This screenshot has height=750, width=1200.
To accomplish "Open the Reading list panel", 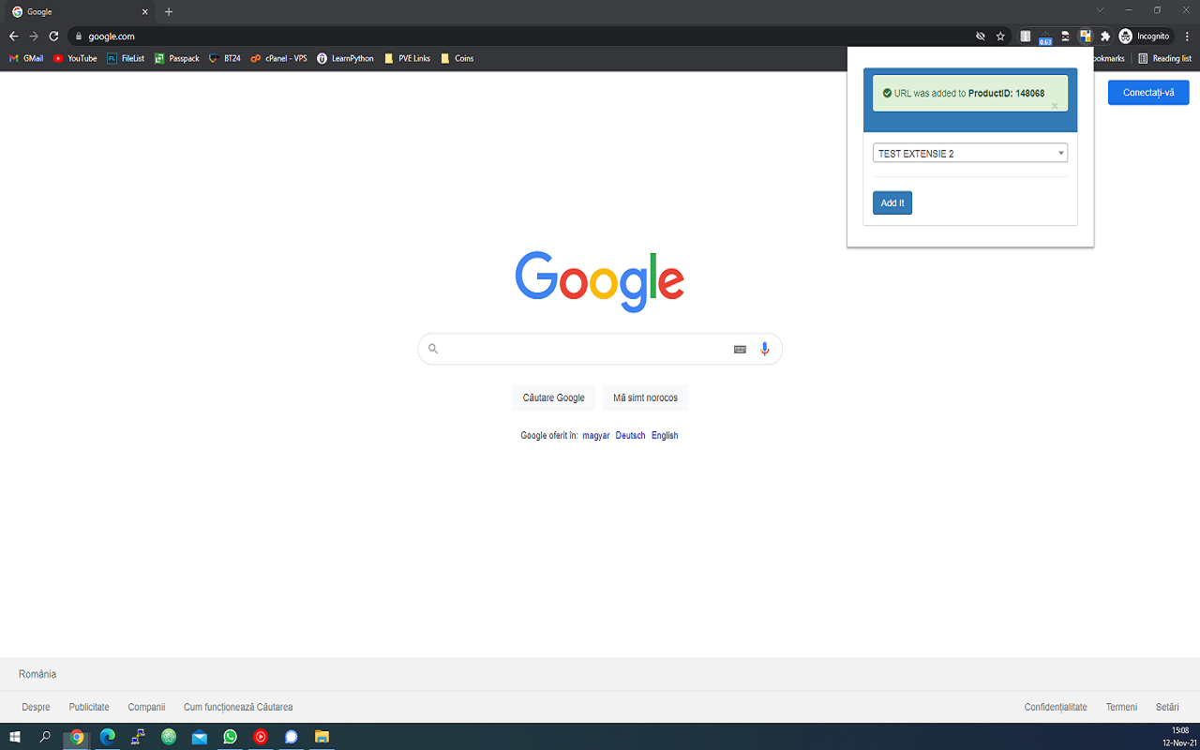I will pos(1164,58).
